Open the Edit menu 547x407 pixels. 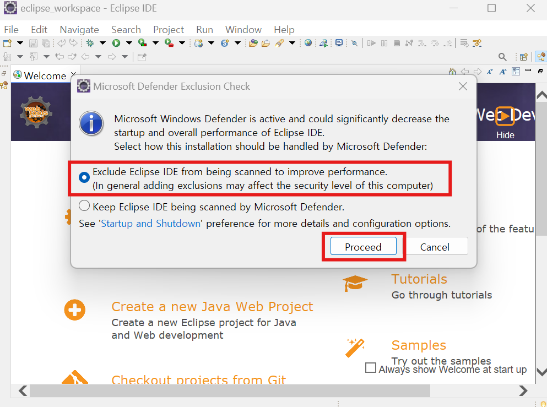tap(39, 30)
